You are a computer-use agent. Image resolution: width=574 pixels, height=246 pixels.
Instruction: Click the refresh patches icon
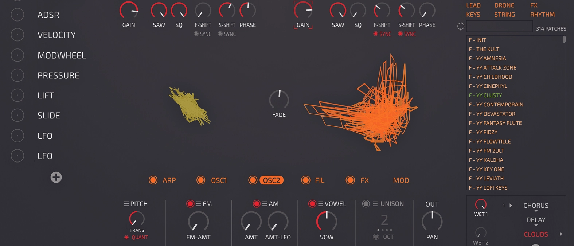pyautogui.click(x=461, y=26)
